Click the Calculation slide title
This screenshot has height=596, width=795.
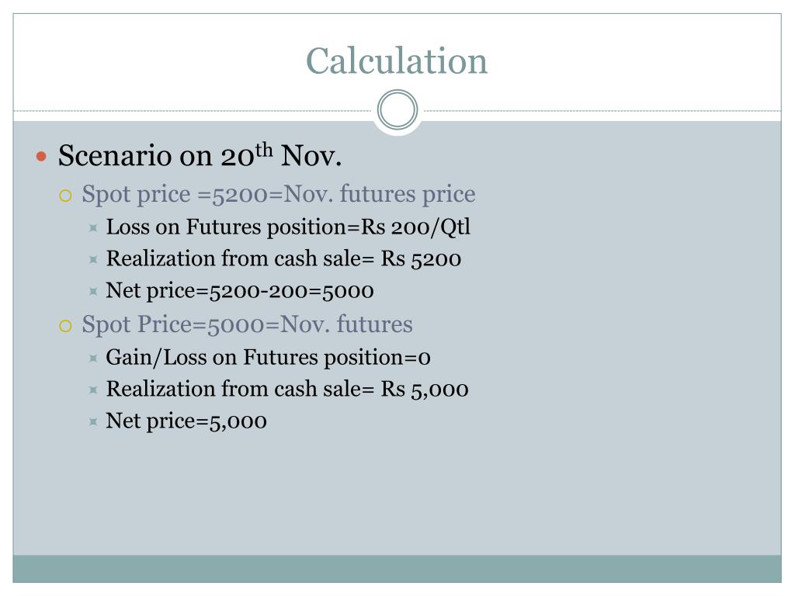click(397, 61)
